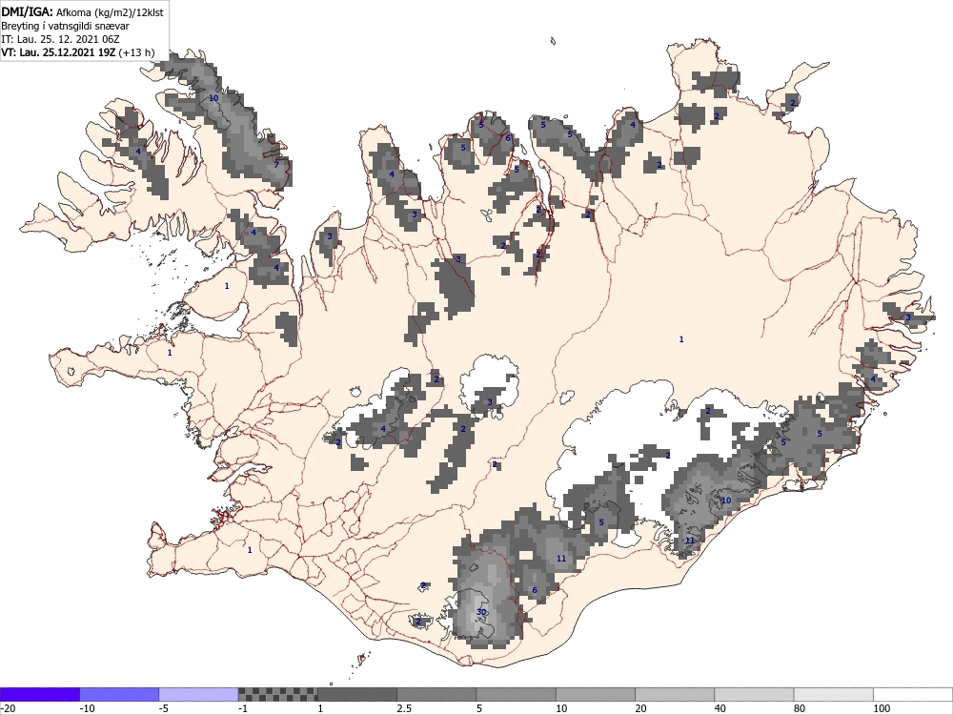953x715 pixels.
Task: Click the "IT: Lau. 25. 12. 2021 06Z" line
Action: pos(60,39)
